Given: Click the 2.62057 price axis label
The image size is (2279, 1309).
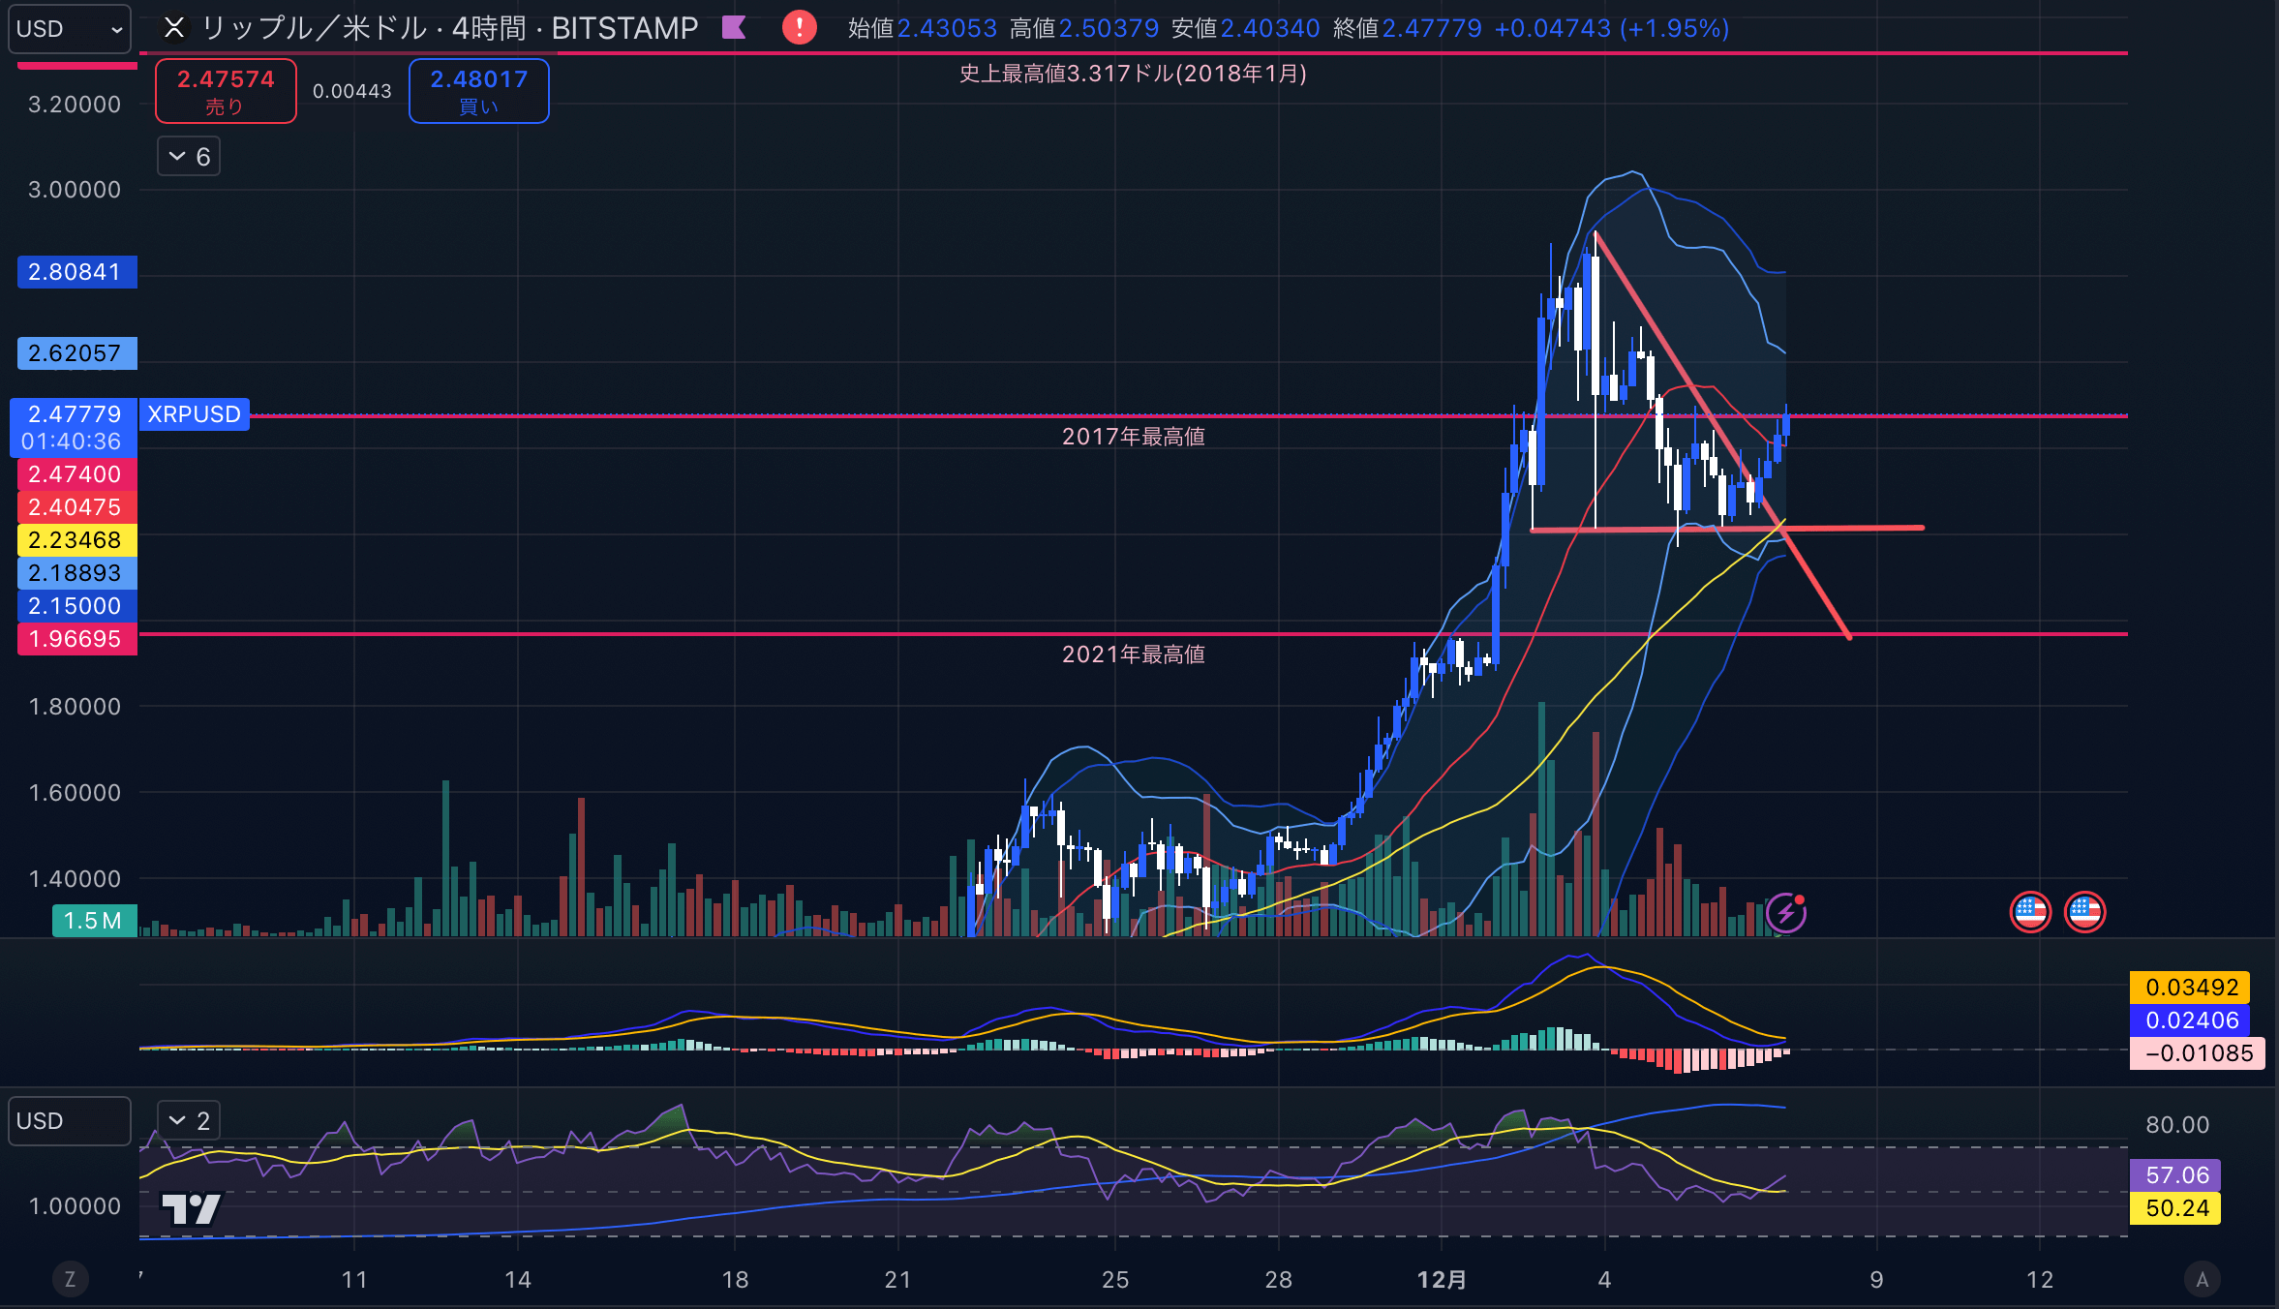Looking at the screenshot, I should 76,353.
